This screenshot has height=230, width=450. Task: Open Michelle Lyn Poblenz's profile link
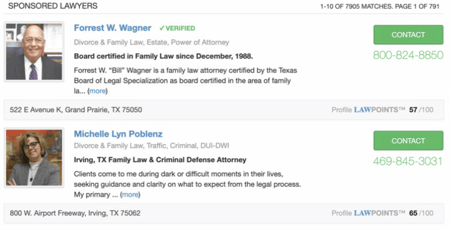(x=118, y=134)
